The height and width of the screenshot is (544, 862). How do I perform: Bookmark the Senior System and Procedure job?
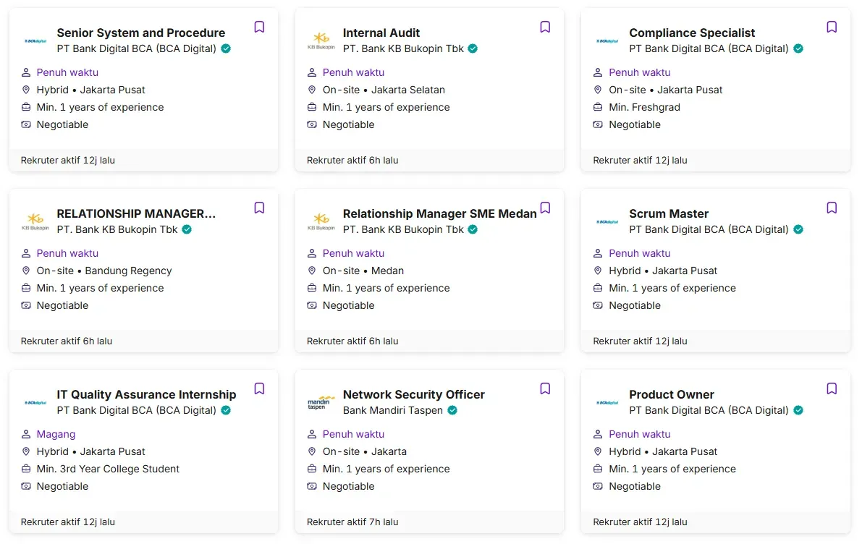pos(259,27)
